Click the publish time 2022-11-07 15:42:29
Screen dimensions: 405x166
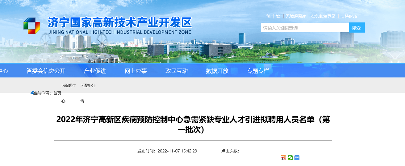[177, 151]
